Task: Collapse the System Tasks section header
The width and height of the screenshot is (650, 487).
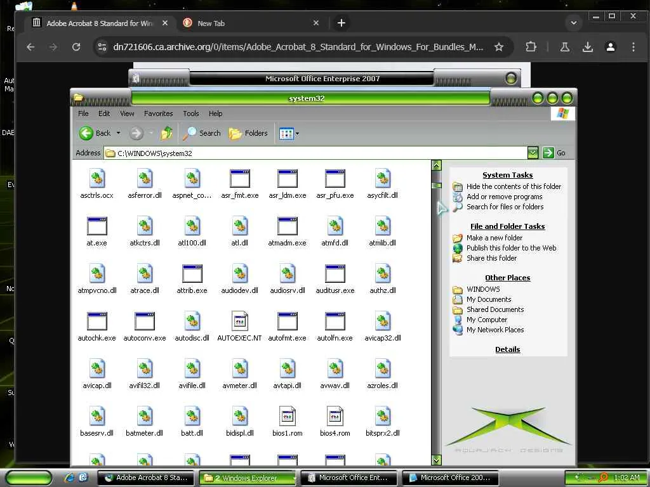Action: click(507, 175)
